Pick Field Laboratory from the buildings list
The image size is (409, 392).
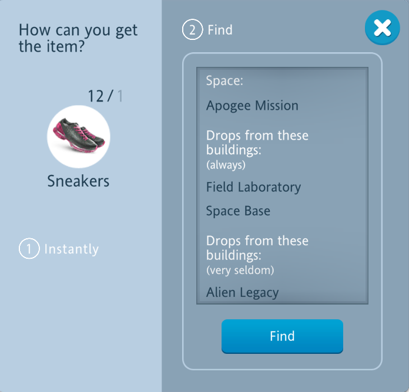pyautogui.click(x=253, y=188)
